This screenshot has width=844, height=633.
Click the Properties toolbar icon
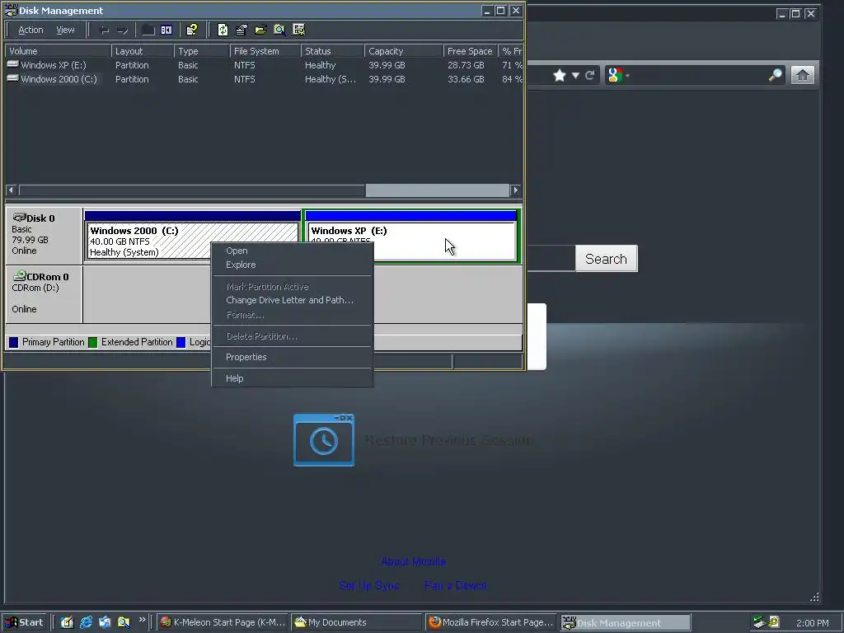click(241, 30)
